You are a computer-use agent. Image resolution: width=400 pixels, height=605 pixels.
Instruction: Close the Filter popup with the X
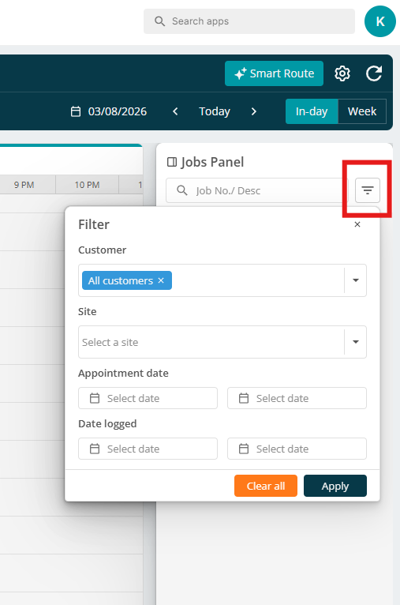click(x=357, y=224)
